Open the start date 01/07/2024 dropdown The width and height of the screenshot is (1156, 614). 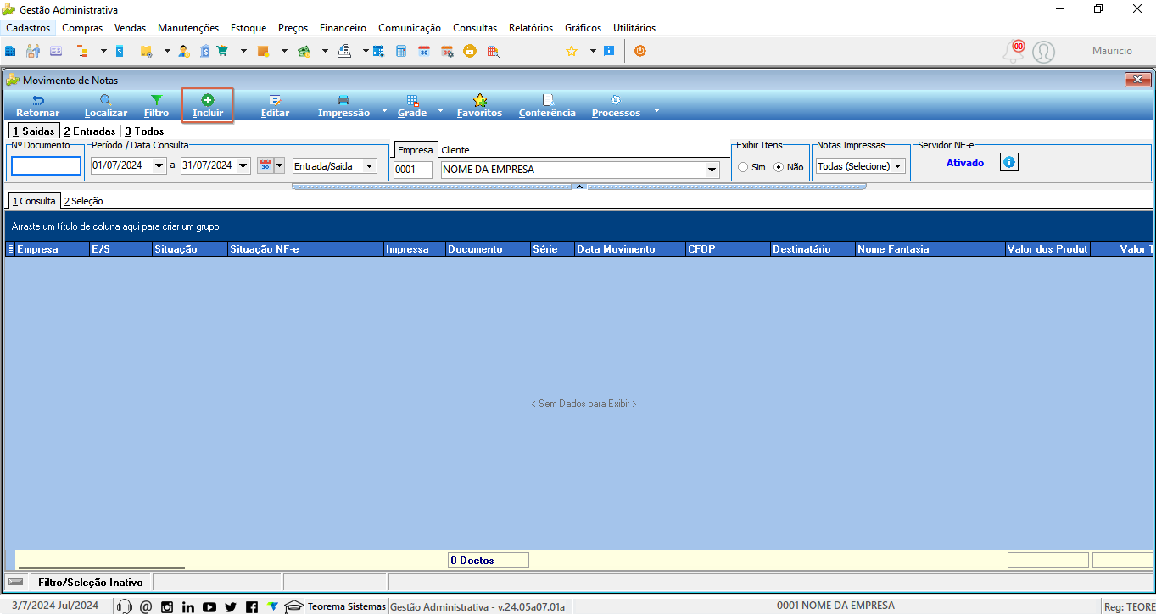point(159,166)
